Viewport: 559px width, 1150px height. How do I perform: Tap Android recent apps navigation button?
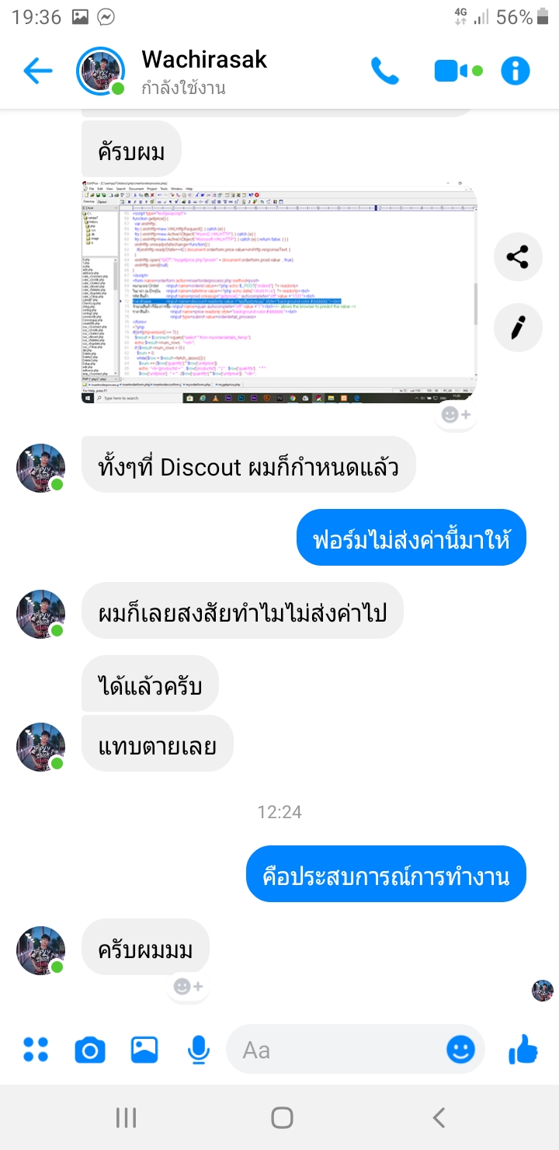click(x=126, y=1117)
